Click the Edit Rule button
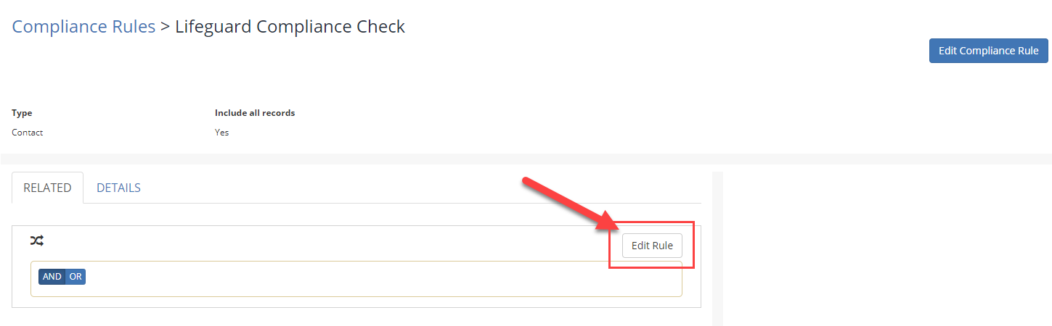 (x=652, y=246)
